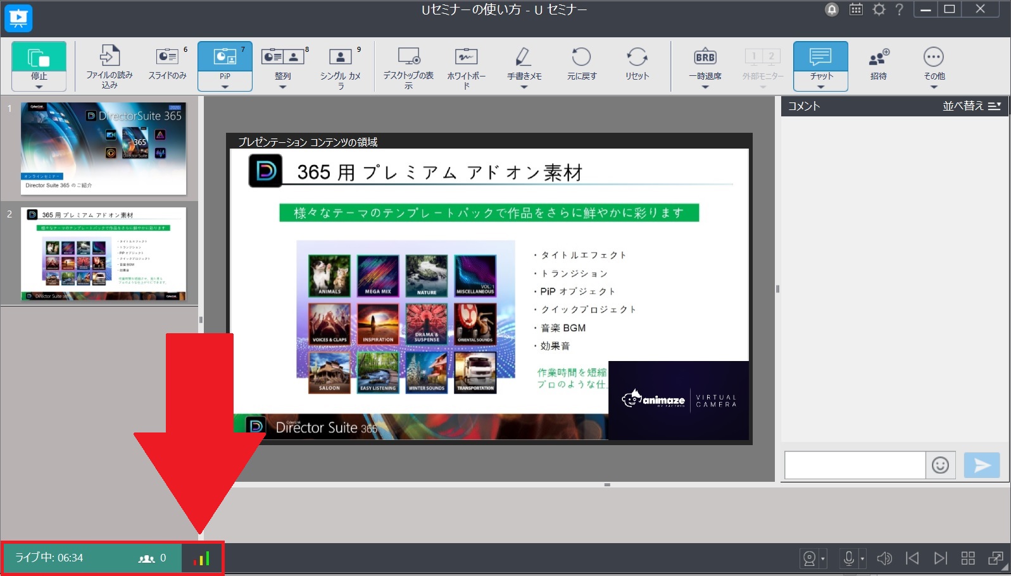Activate the 手書きメモ pen tool
The height and width of the screenshot is (576, 1011).
pos(524,62)
